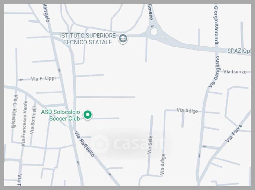Screen dimensions: 255x190
Task: Click the arrow near the roundabout entrance
Action: (x=152, y=26)
